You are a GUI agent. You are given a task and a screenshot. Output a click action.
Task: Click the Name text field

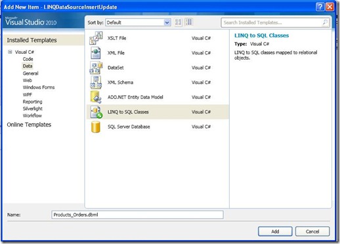pos(137,214)
